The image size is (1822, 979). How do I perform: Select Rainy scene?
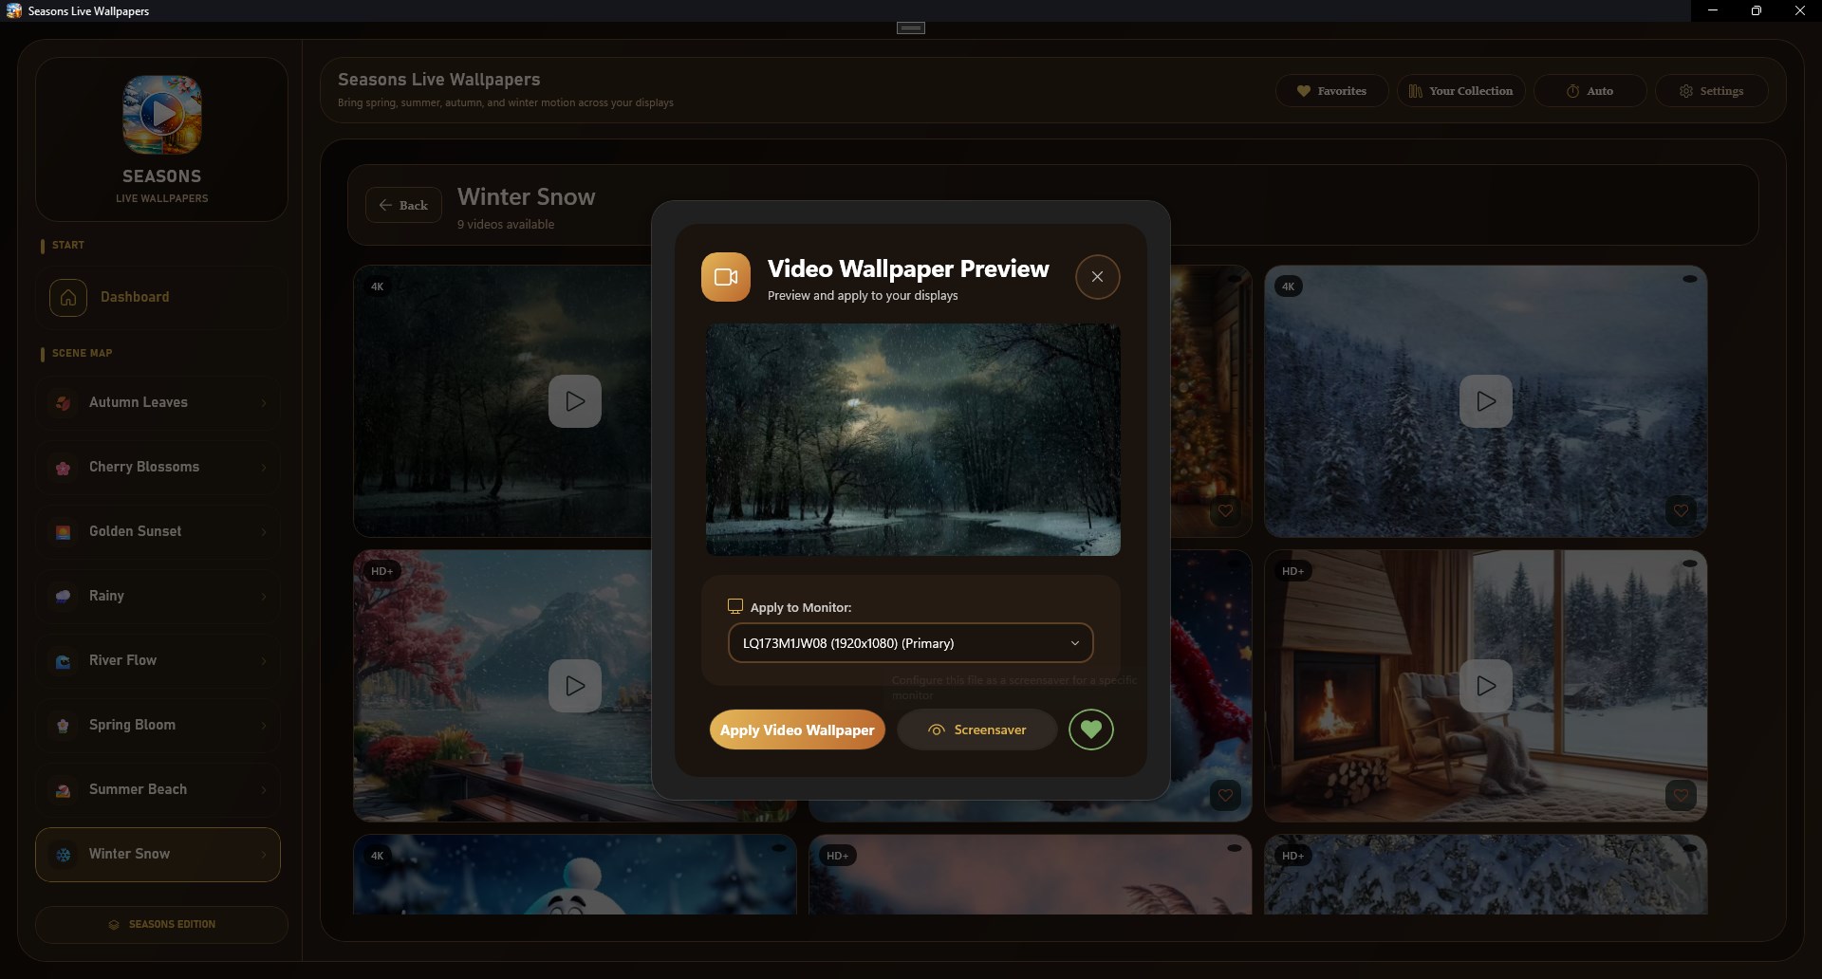(x=158, y=596)
